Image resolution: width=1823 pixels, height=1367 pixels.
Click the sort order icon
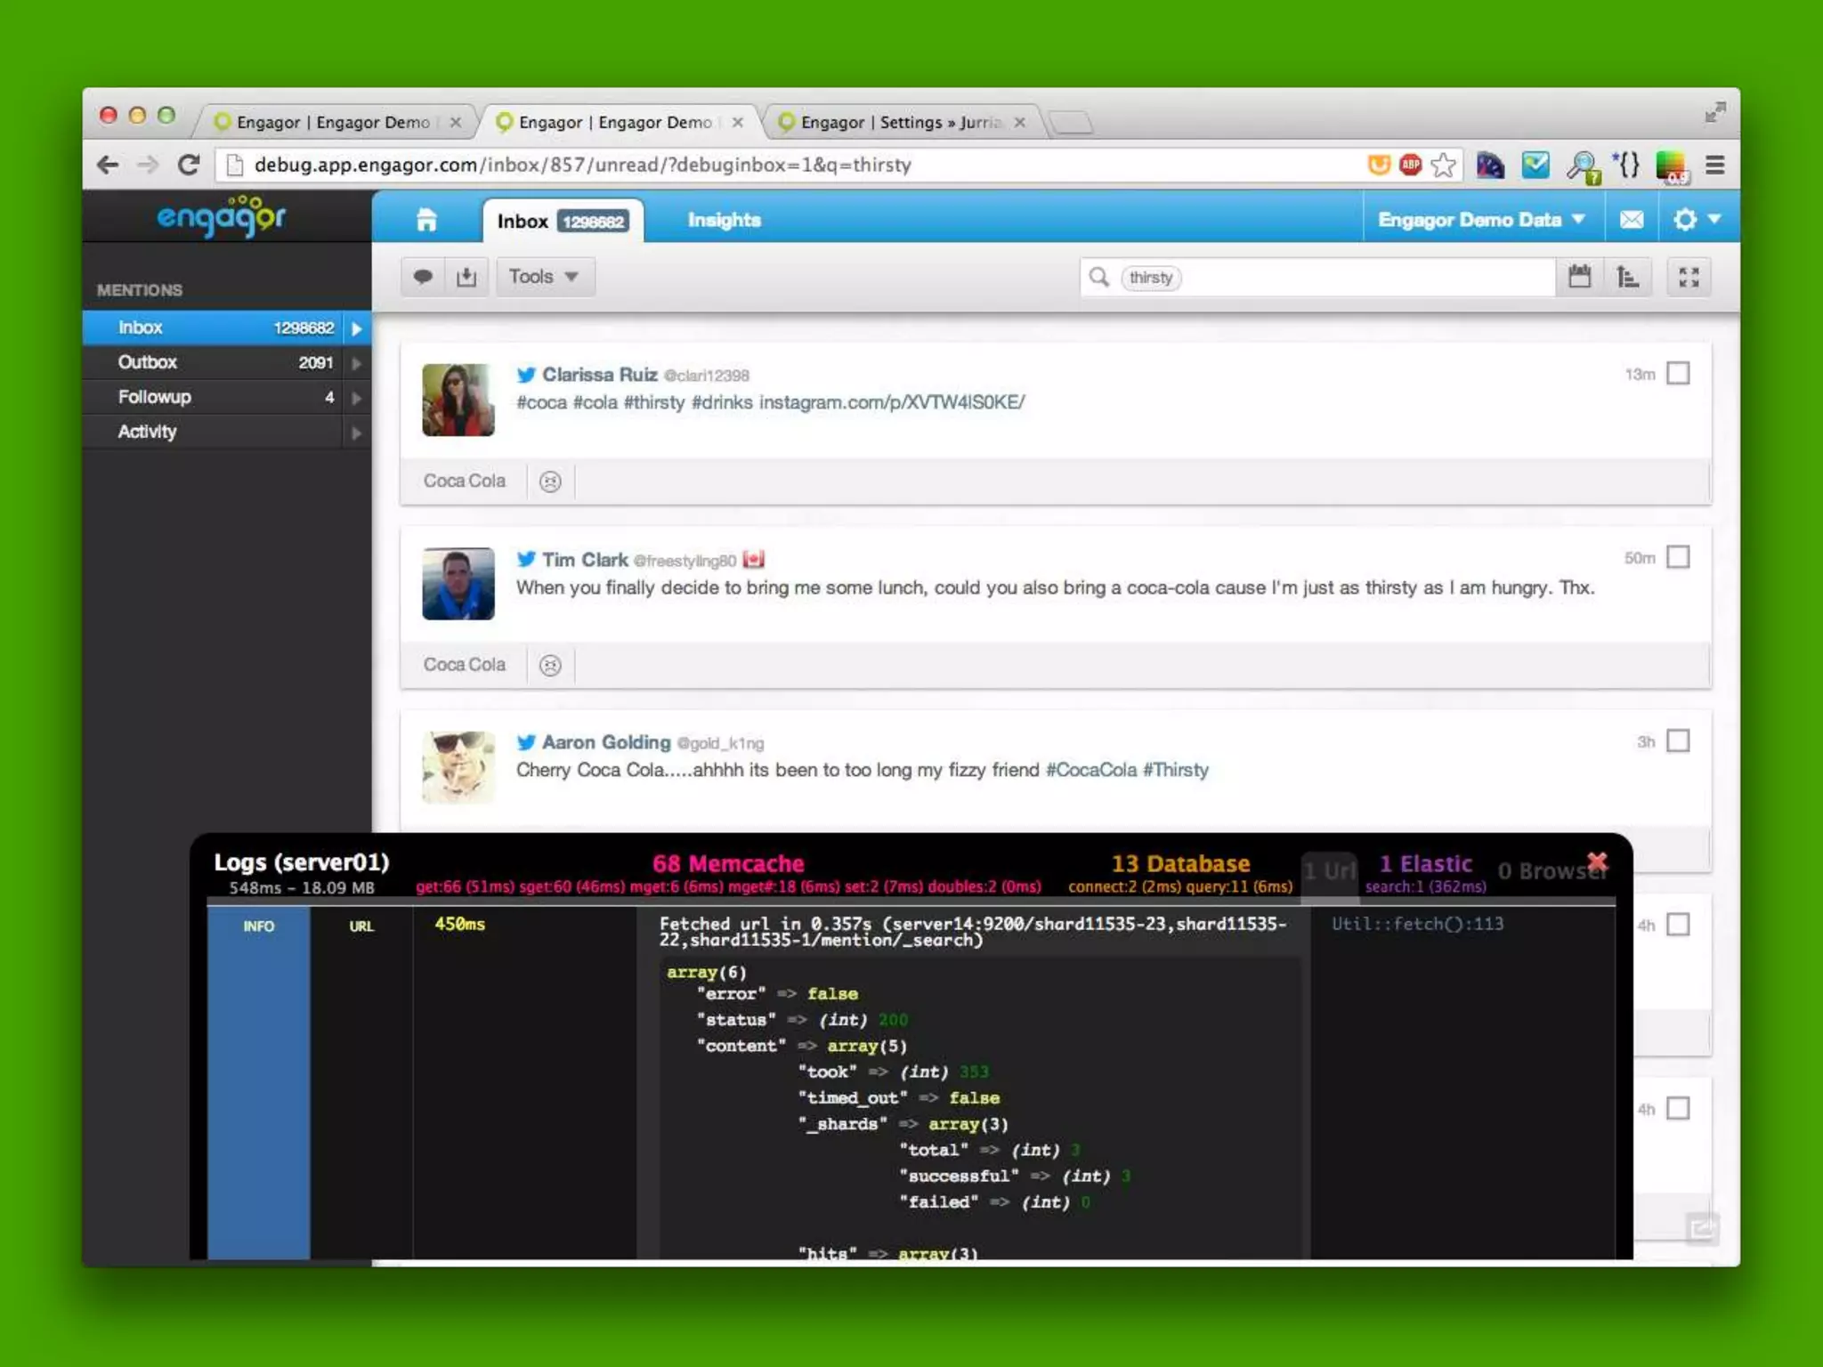point(1627,277)
